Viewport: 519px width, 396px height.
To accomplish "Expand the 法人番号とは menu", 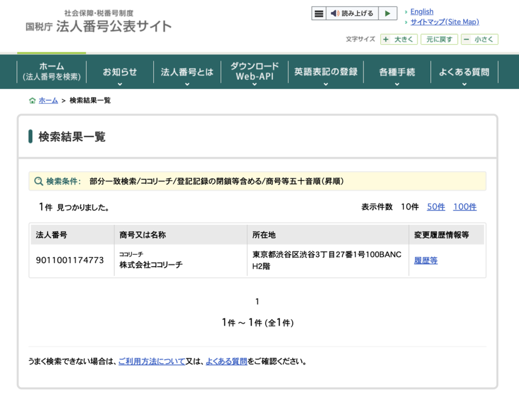I will pos(187,73).
